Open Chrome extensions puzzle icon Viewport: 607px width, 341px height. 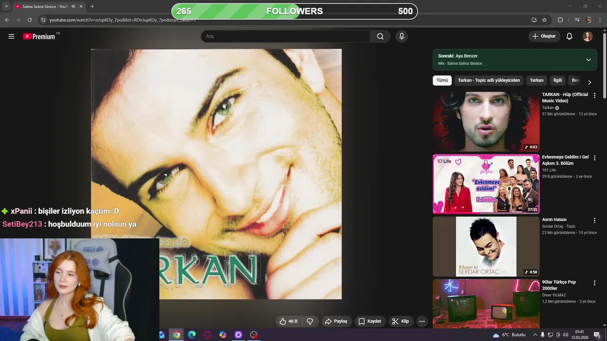[x=561, y=20]
